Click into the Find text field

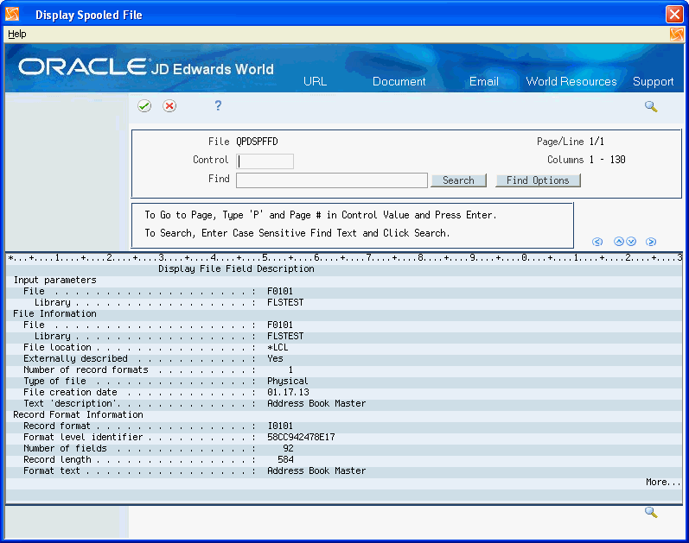332,180
